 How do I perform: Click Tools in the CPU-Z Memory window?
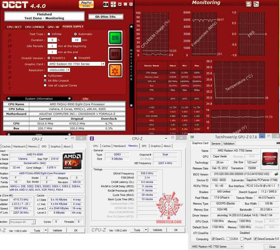137,230
